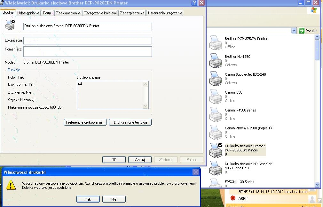This screenshot has height=207, width=323.
Task: Select the Canon Bubble-Jet BJC-240 label
Action: click(245, 74)
